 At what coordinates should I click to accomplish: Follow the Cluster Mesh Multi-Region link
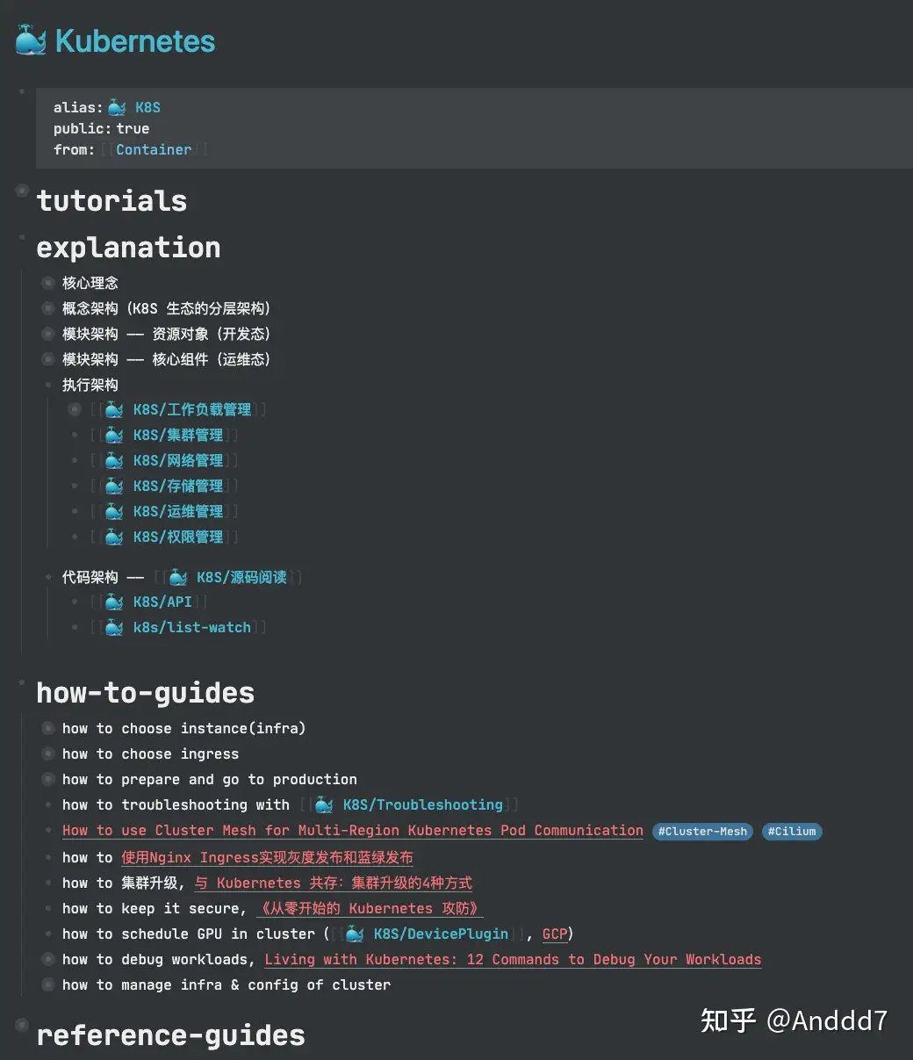[x=352, y=831]
